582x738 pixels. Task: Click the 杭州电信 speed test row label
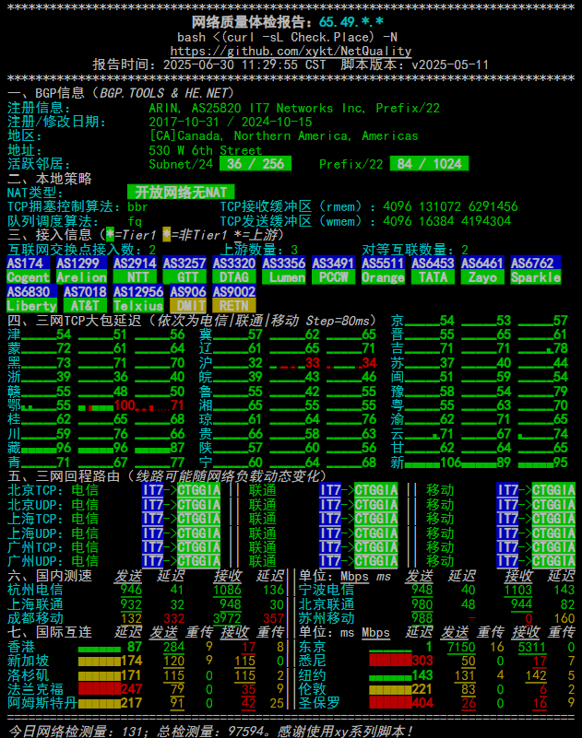(35, 590)
